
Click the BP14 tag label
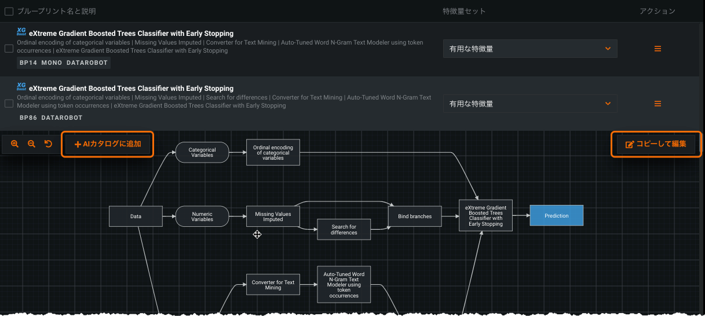[x=28, y=63]
